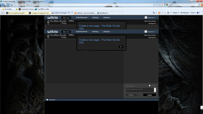The image size is (203, 114).
Task: Switch to the Hotmail tab
Action: [x=85, y=13]
